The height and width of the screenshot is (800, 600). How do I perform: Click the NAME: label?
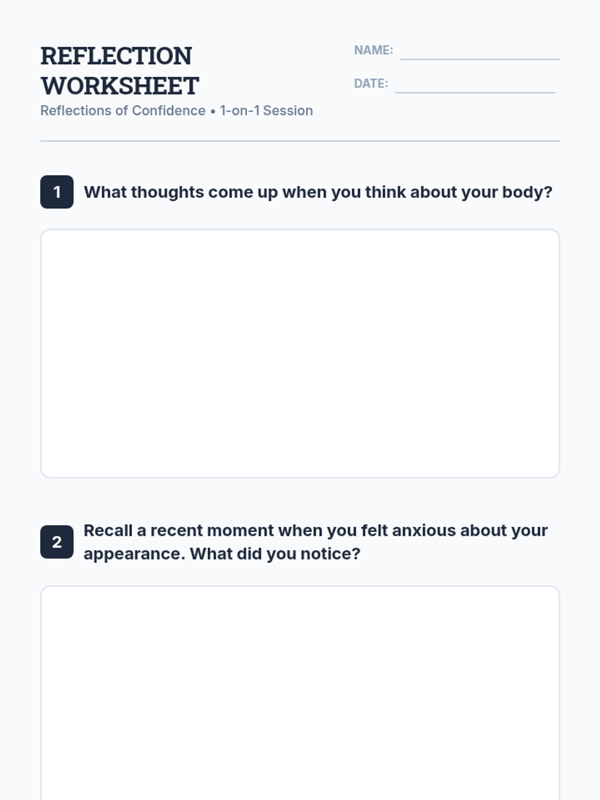pos(373,50)
